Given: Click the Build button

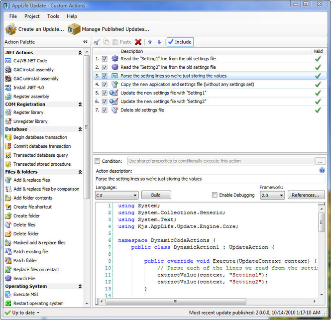Looking at the screenshot, I should coord(156,195).
